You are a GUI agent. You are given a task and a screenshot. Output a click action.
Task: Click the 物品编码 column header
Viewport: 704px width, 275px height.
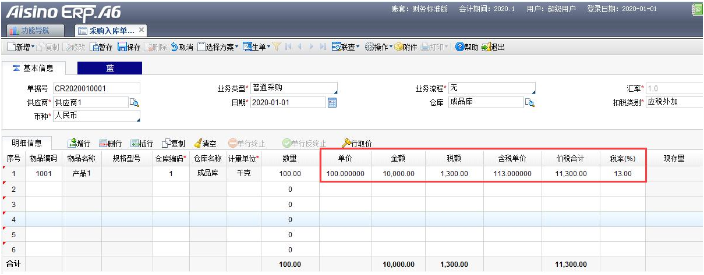(44, 158)
